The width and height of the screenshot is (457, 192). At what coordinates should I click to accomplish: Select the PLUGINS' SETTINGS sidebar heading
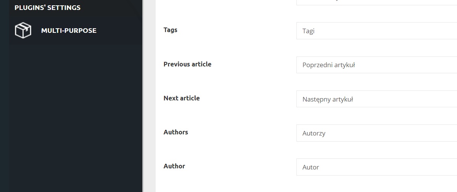(48, 8)
